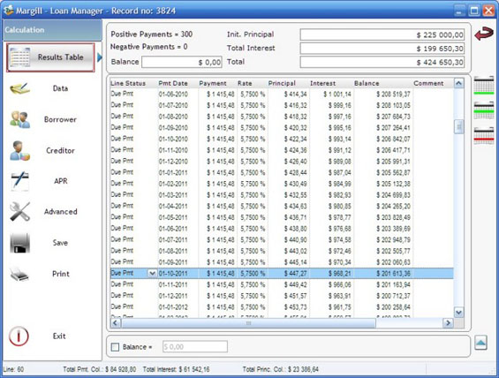Click the Save floppy disk icon
499x378 pixels.
point(19,243)
